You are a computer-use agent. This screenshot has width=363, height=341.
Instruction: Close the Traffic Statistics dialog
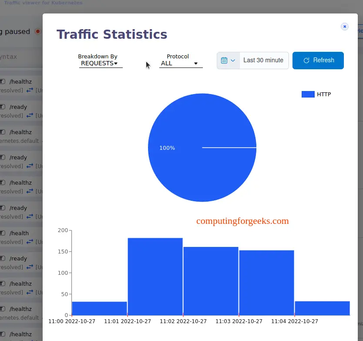pos(344,27)
